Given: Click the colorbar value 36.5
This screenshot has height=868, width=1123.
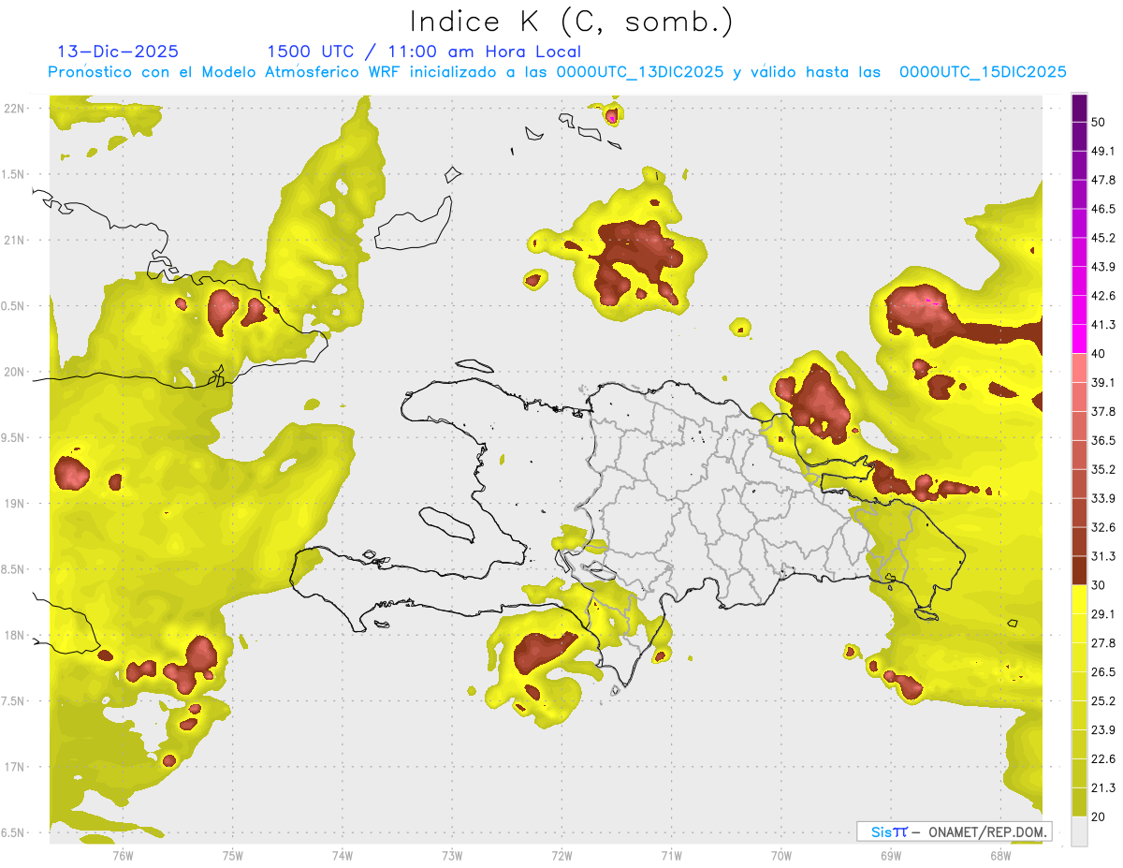Looking at the screenshot, I should tap(1104, 440).
